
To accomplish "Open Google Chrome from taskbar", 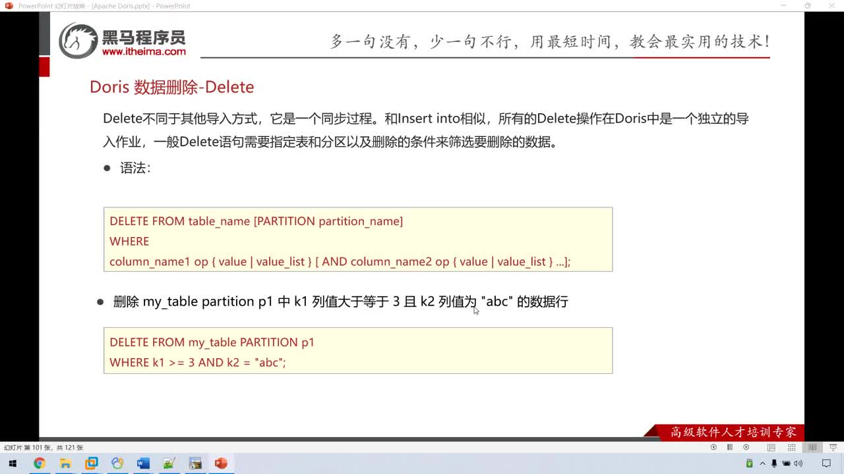I will pyautogui.click(x=39, y=463).
